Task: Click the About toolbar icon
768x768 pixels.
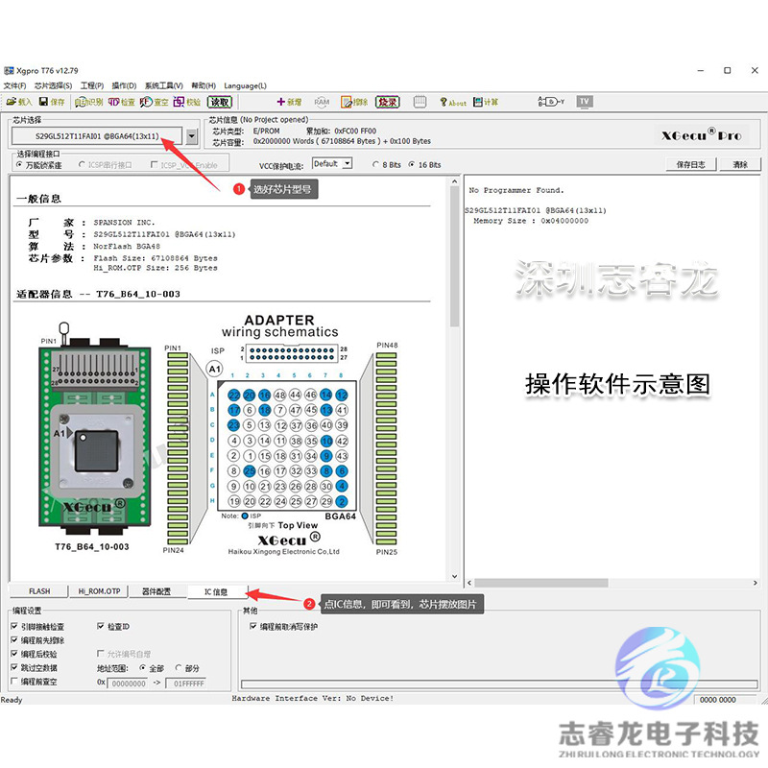Action: click(453, 102)
